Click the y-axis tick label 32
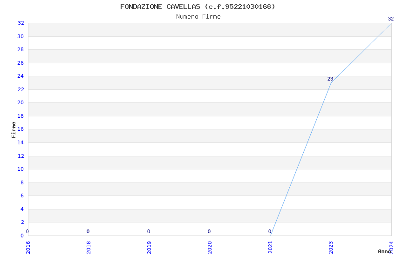396x256 pixels. [x=20, y=23]
